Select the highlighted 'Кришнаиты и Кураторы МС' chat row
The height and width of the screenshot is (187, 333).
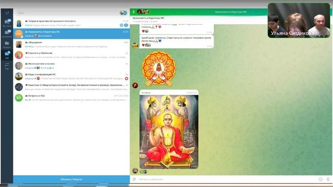[x=71, y=34]
